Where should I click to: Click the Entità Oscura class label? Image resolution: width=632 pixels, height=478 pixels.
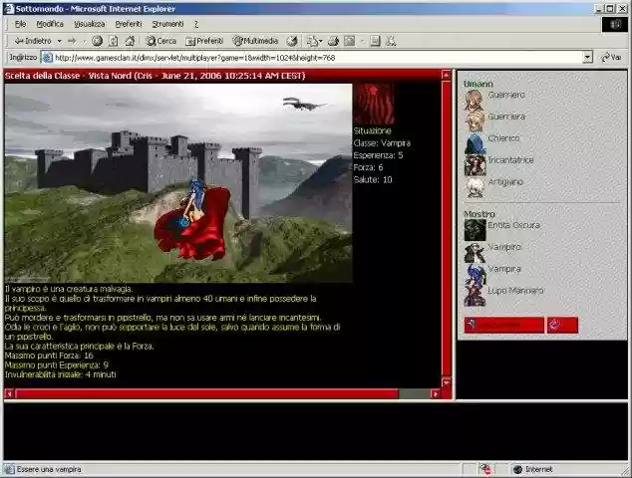pos(513,225)
